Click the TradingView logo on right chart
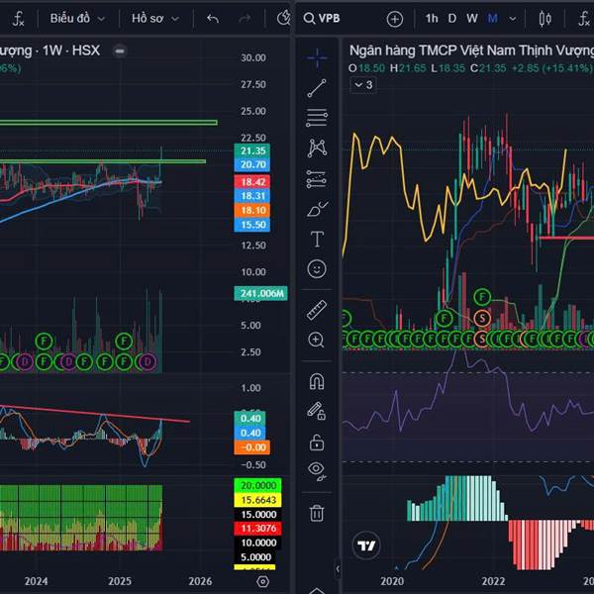Viewport: 594px width, 594px height. click(366, 545)
